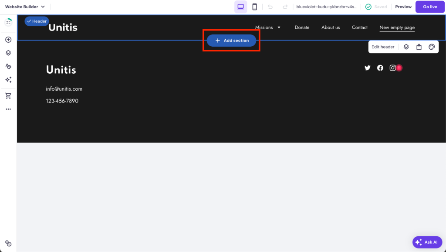Click the shopping bag icon beside Edit header
This screenshot has height=252, width=446.
pos(419,47)
